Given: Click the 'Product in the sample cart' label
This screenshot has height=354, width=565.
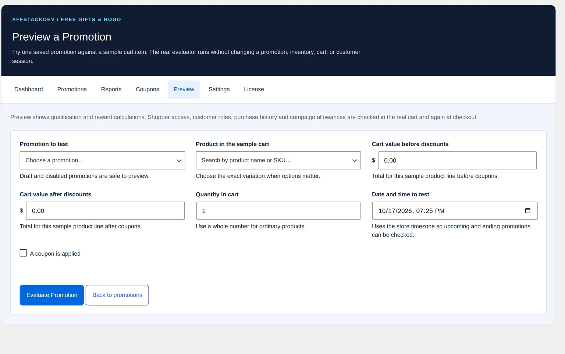Looking at the screenshot, I should tap(232, 144).
